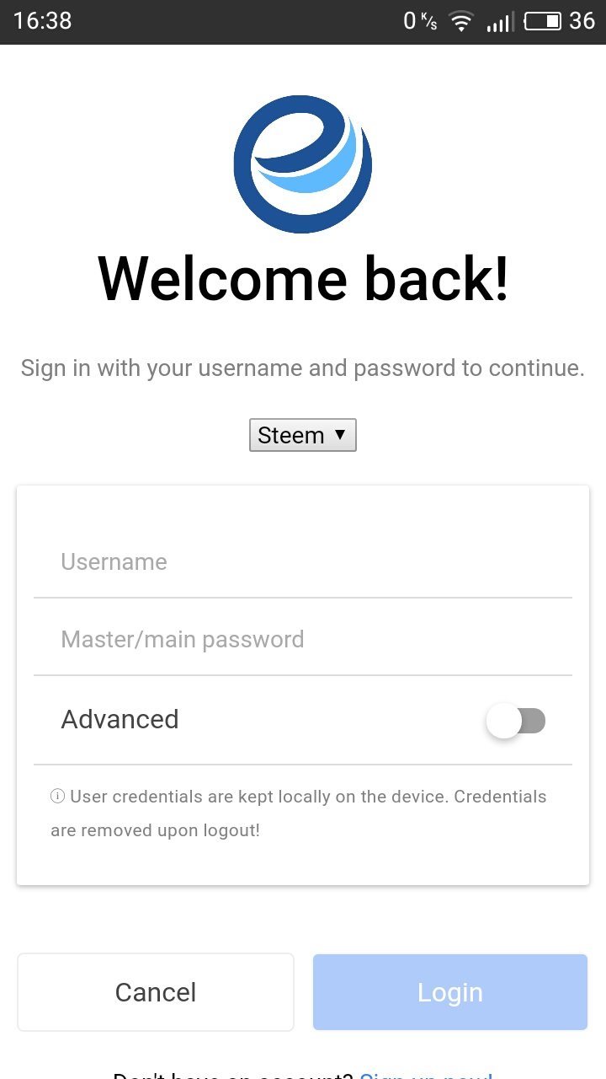Tap the Wi-Fi status icon
This screenshot has width=606, height=1079.
coord(461,22)
